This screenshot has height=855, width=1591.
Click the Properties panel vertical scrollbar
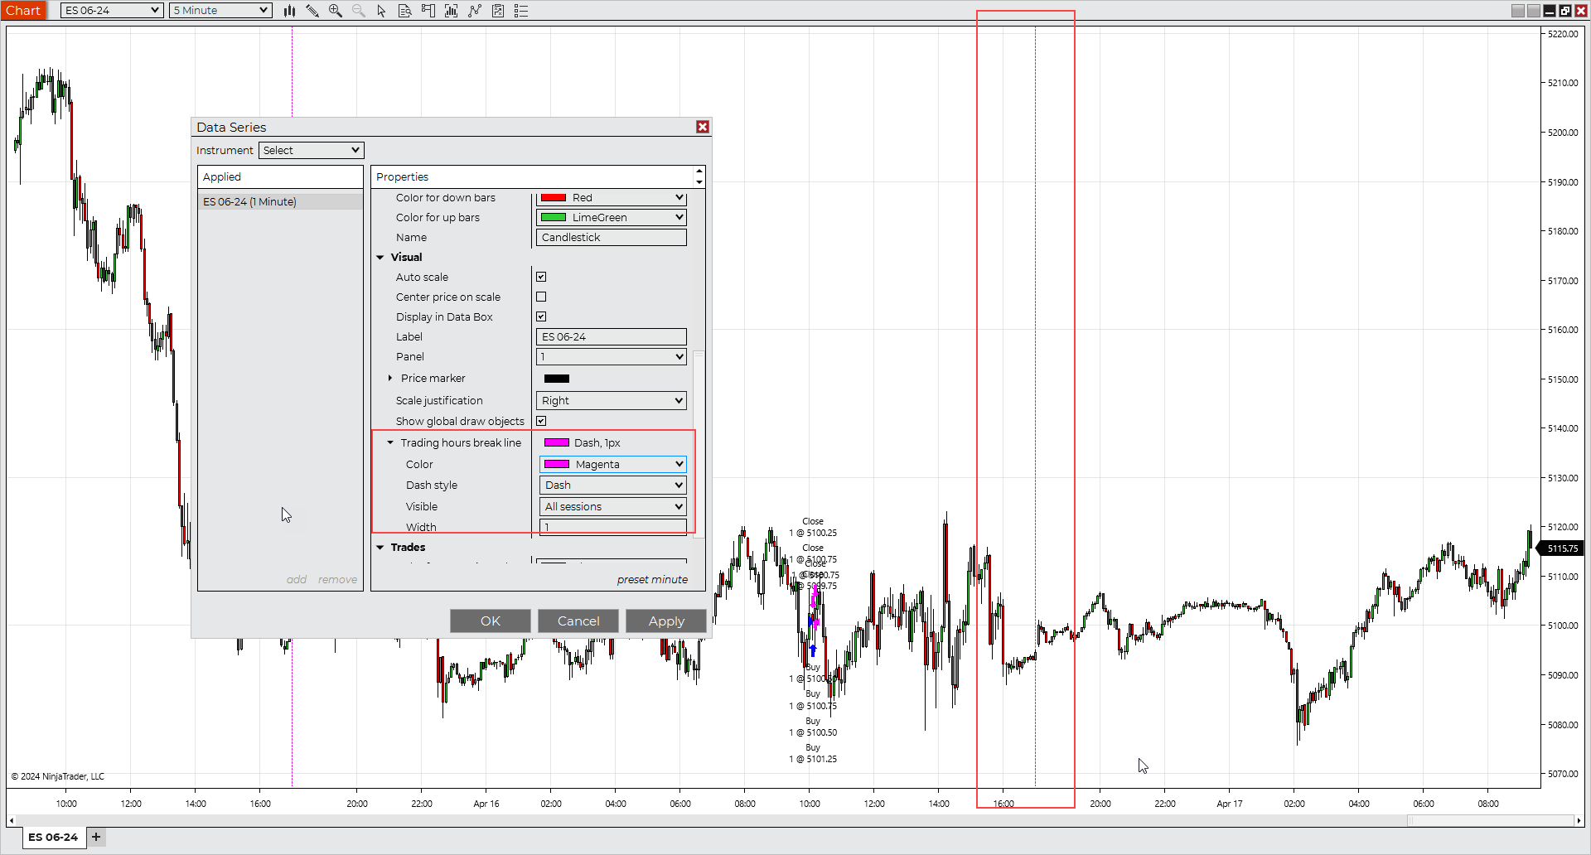[x=699, y=446]
